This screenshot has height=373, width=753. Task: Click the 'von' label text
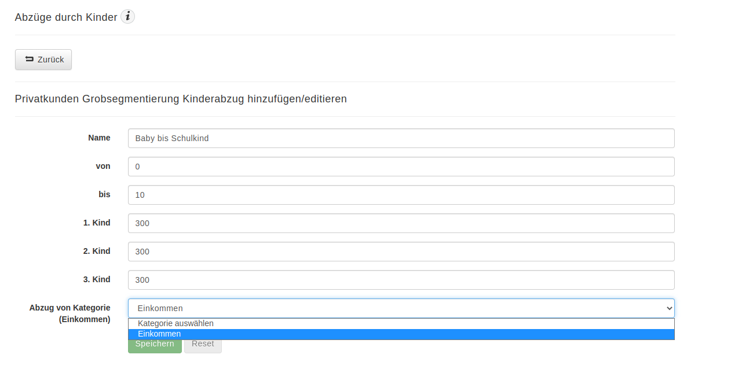pos(103,166)
